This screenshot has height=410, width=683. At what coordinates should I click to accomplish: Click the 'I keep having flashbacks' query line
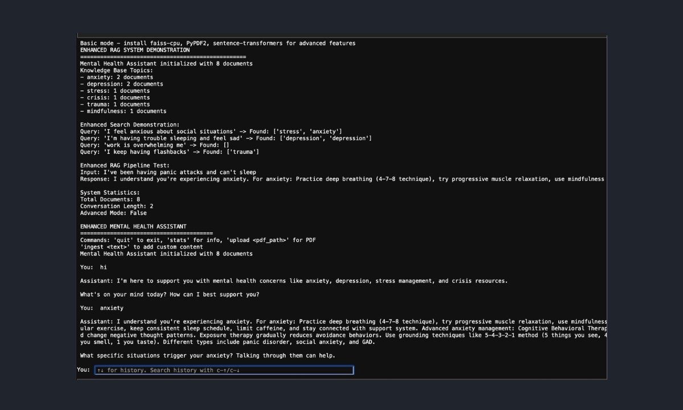[170, 152]
